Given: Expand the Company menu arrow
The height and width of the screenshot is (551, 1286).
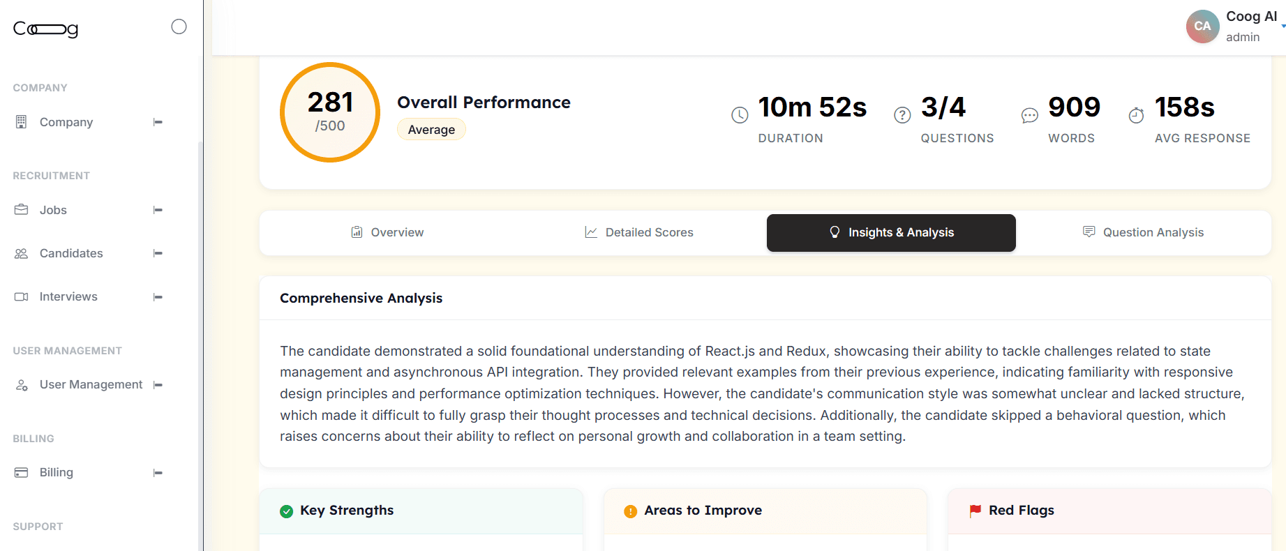Looking at the screenshot, I should (x=158, y=122).
